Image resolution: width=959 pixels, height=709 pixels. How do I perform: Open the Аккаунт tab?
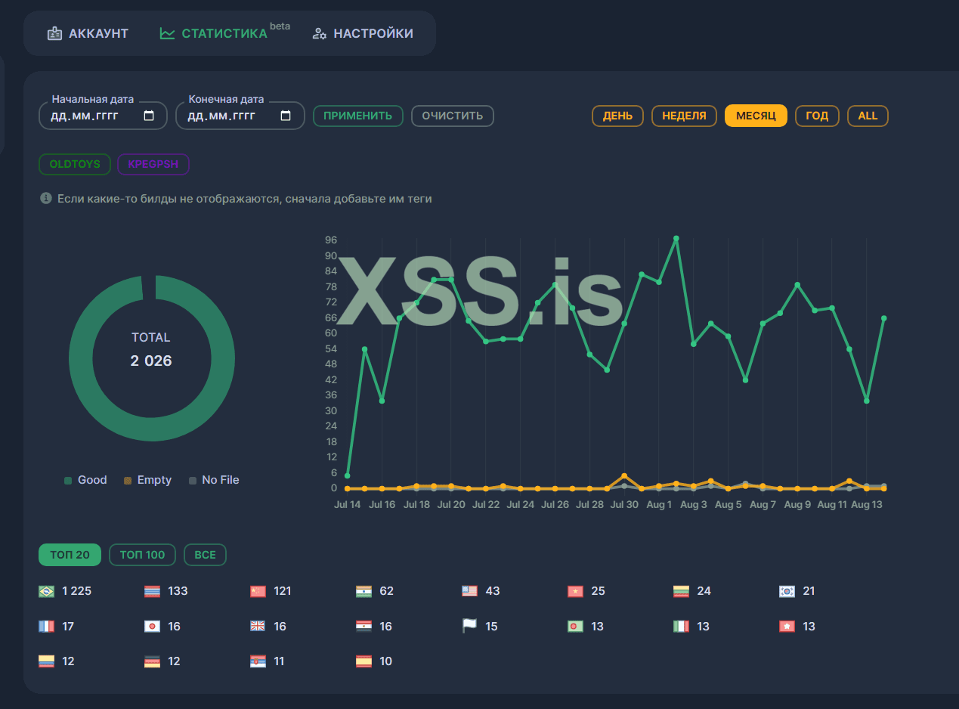88,33
